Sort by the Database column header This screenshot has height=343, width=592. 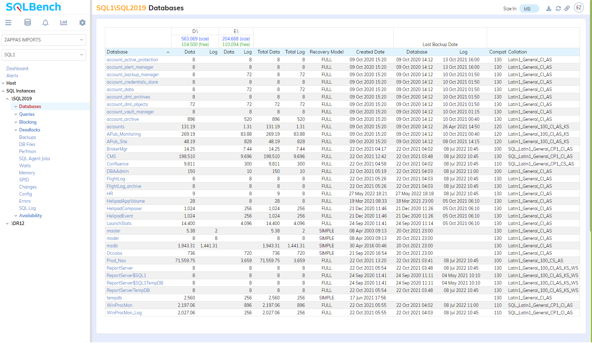(x=138, y=52)
